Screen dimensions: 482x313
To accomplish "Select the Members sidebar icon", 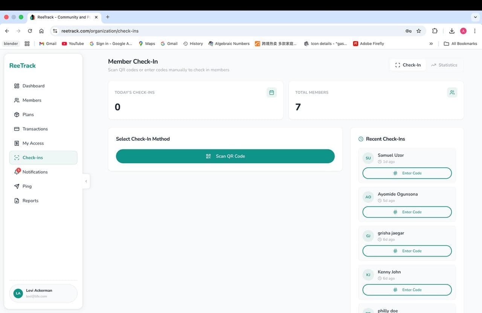I will pyautogui.click(x=16, y=100).
